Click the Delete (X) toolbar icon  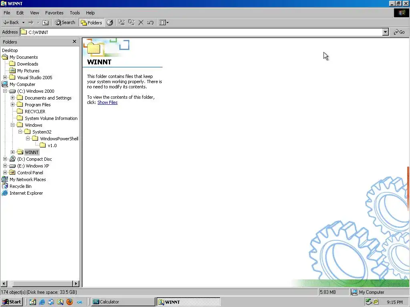pyautogui.click(x=141, y=22)
